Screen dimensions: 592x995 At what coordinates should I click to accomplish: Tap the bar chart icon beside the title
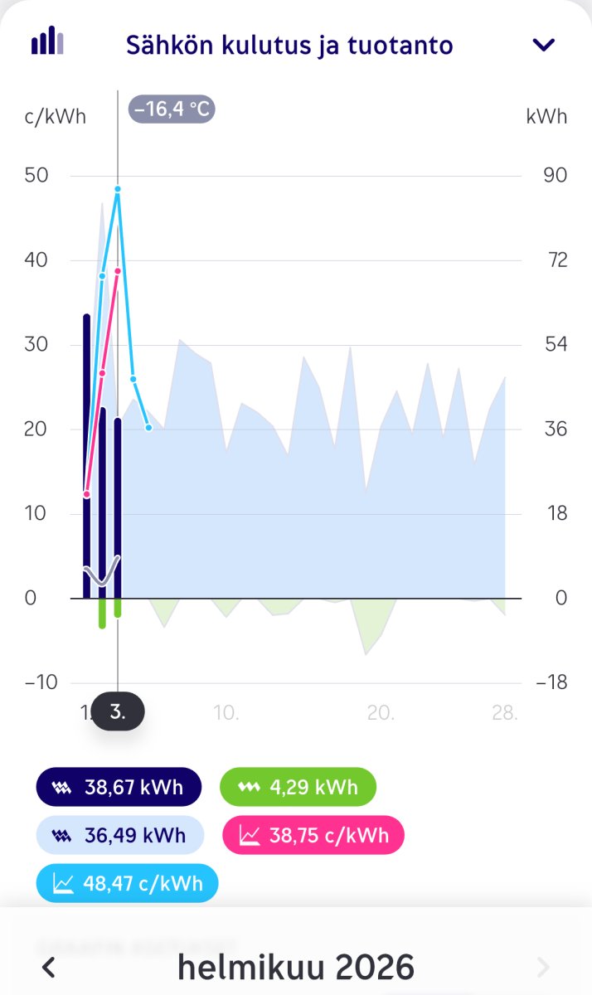47,41
